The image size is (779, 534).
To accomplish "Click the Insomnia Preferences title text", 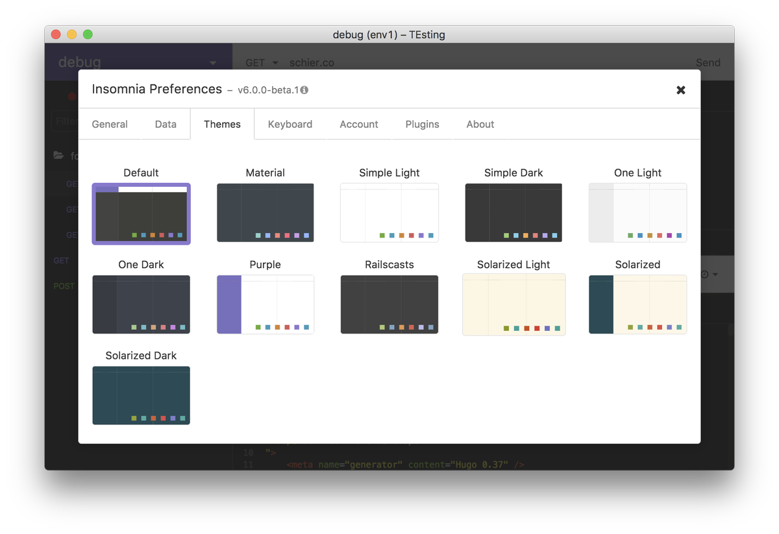I will click(157, 89).
